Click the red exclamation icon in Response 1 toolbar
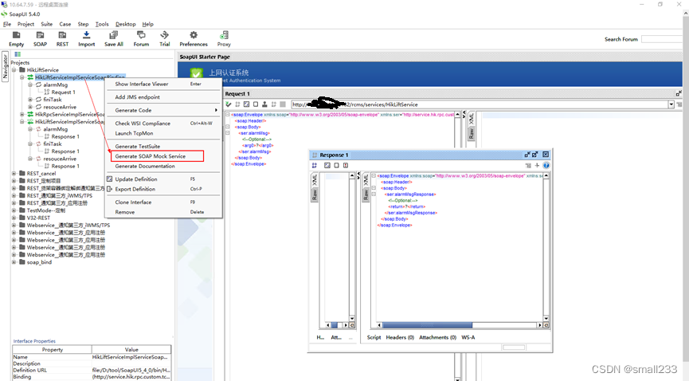 point(346,166)
